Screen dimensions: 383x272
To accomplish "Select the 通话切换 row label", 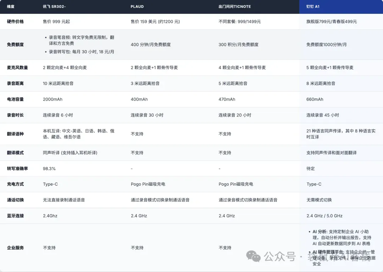I will click(x=15, y=200).
